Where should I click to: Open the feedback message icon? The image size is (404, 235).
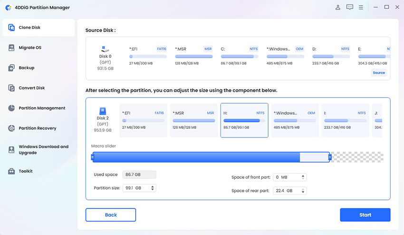(x=350, y=8)
